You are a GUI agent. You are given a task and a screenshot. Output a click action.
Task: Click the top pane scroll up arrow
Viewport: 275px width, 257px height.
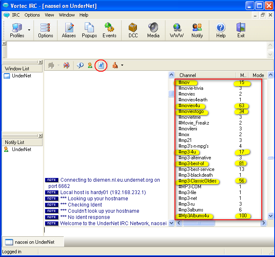click(x=270, y=45)
